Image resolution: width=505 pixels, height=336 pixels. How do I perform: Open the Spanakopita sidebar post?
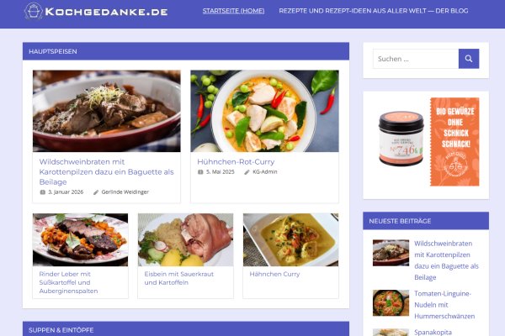click(433, 332)
